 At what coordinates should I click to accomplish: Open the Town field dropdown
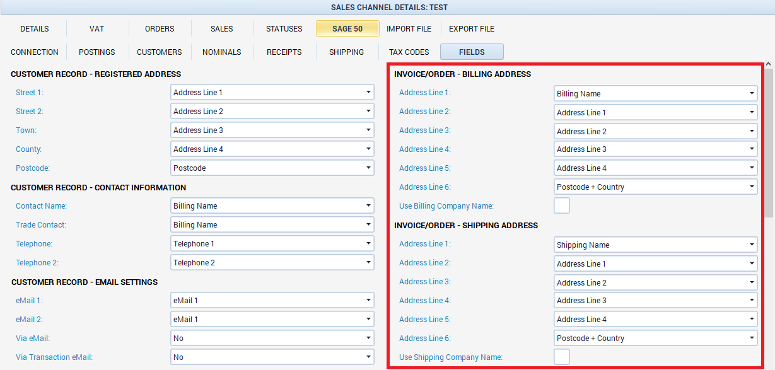tap(272, 130)
